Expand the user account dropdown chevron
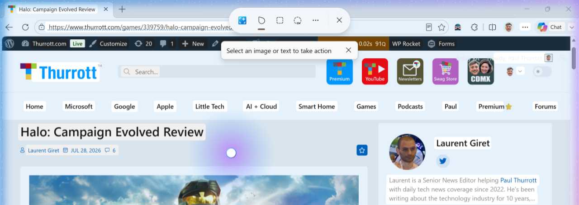Image resolution: width=579 pixels, height=205 pixels. (x=520, y=71)
